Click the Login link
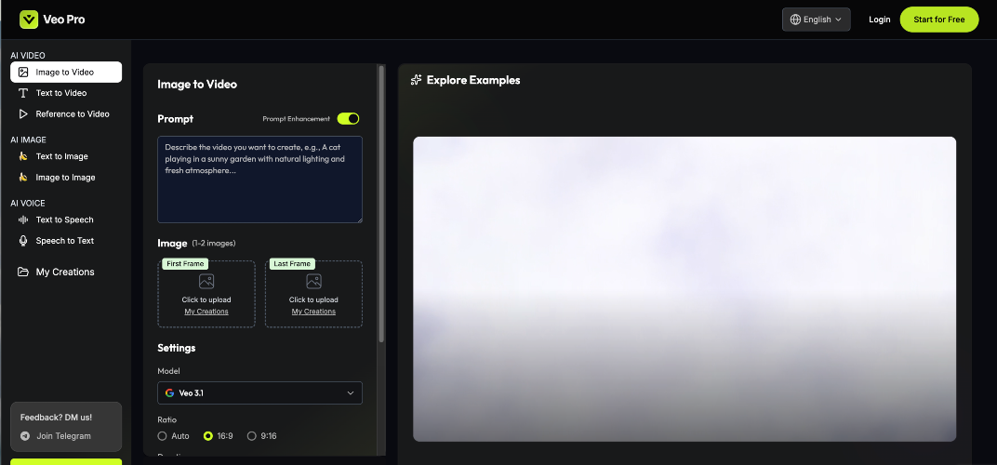This screenshot has height=465, width=997. [x=880, y=20]
